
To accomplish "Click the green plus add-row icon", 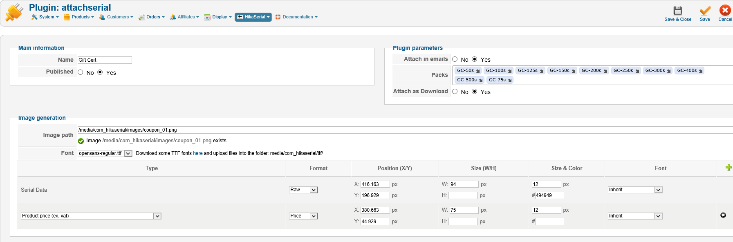I will coord(728,168).
